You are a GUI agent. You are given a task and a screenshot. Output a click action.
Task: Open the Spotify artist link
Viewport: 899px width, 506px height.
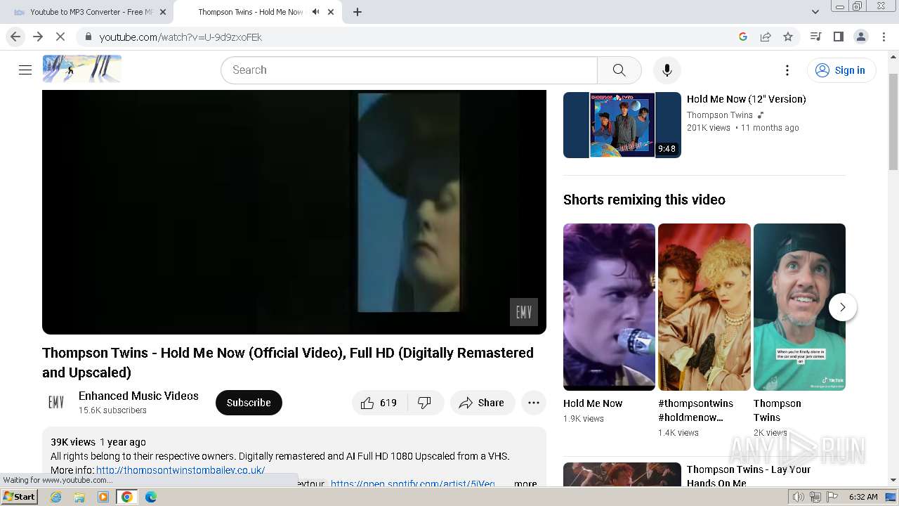coord(413,484)
